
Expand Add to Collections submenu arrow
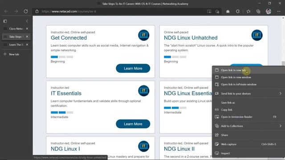[x=280, y=126]
